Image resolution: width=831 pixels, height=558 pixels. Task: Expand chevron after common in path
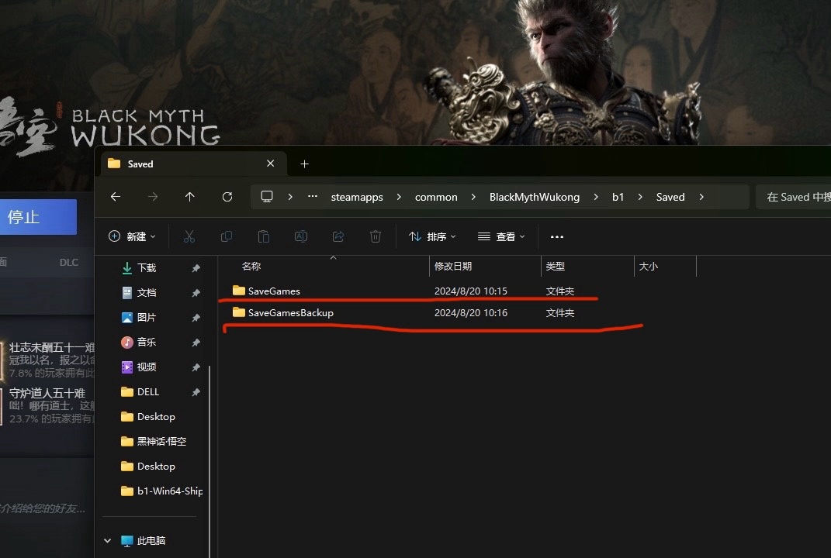[473, 197]
